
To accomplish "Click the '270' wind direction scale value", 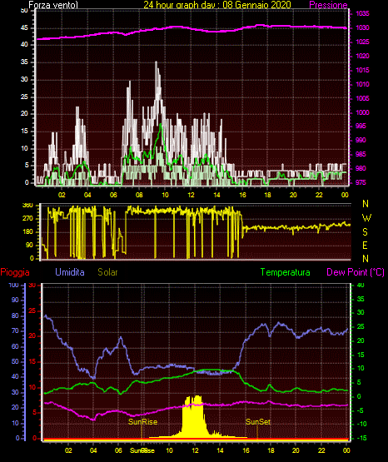I will point(27,219).
